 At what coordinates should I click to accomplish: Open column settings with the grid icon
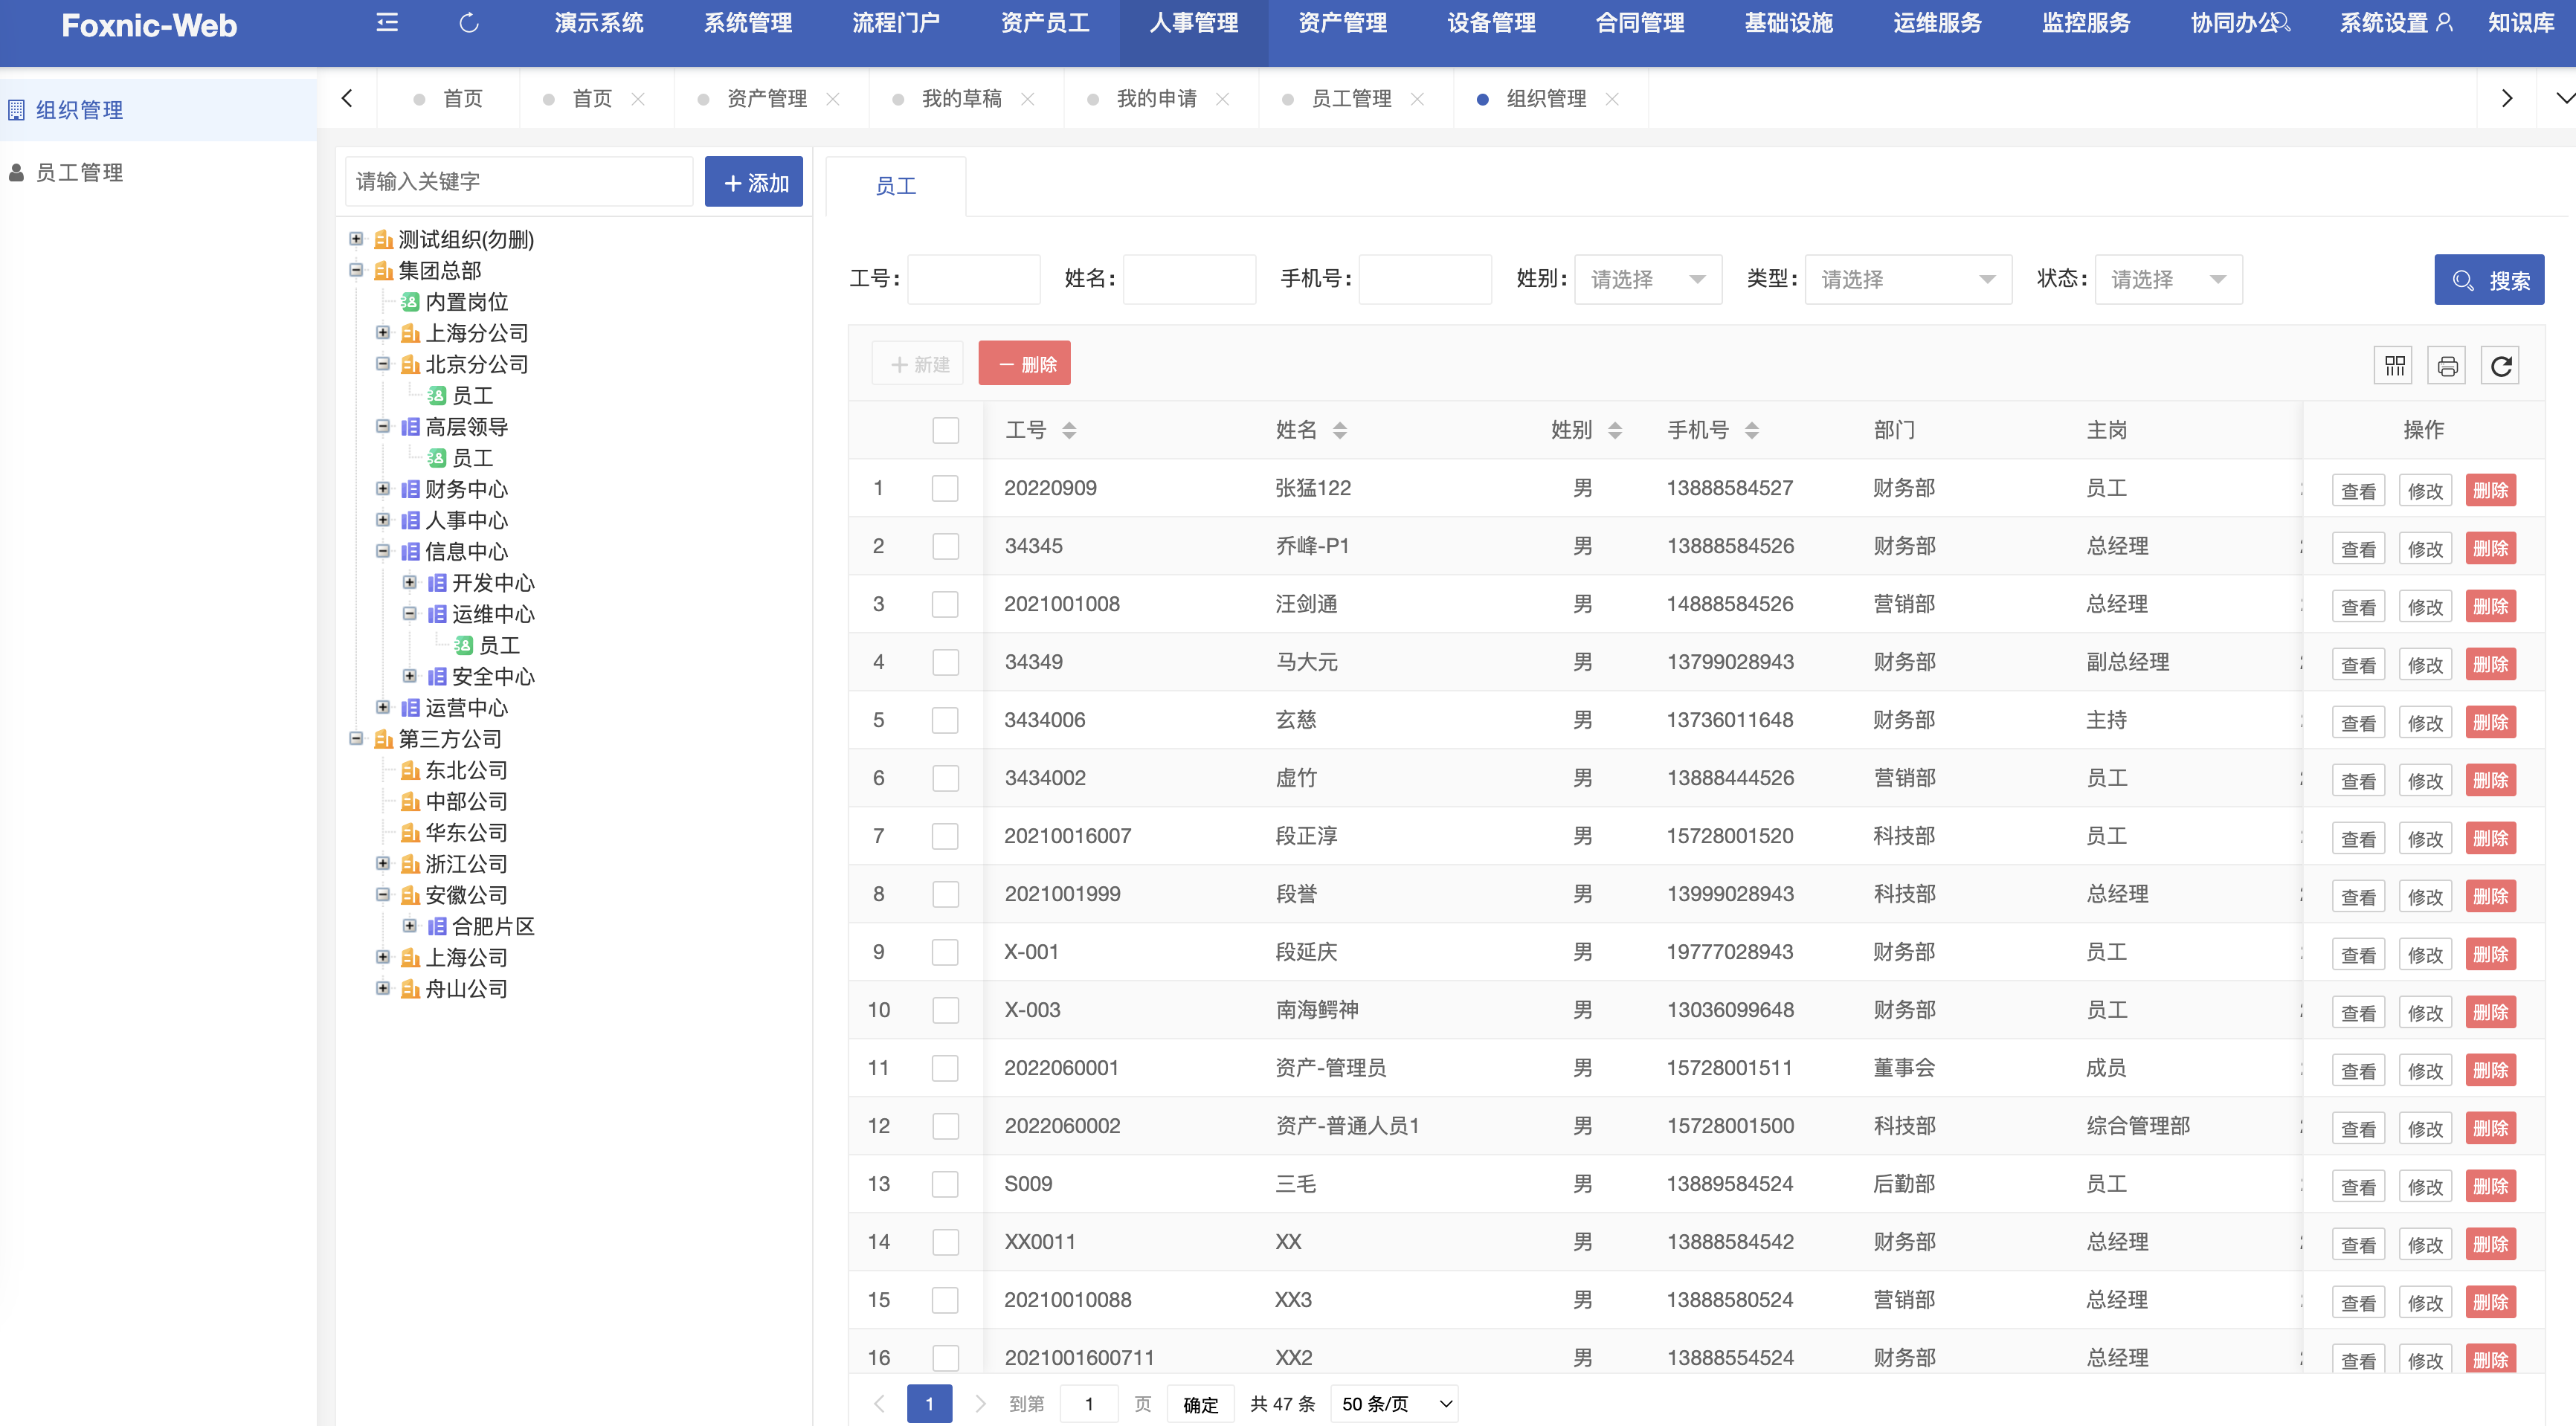tap(2394, 365)
